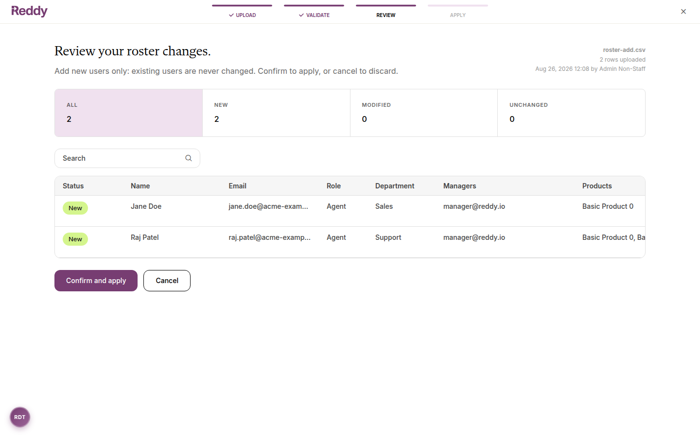Click the Department column header
The width and height of the screenshot is (700, 437).
point(395,186)
